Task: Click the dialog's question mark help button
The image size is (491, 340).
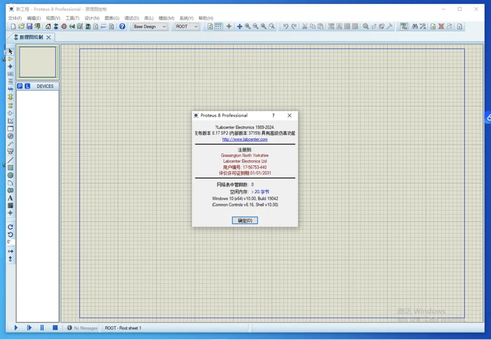Action: point(273,115)
